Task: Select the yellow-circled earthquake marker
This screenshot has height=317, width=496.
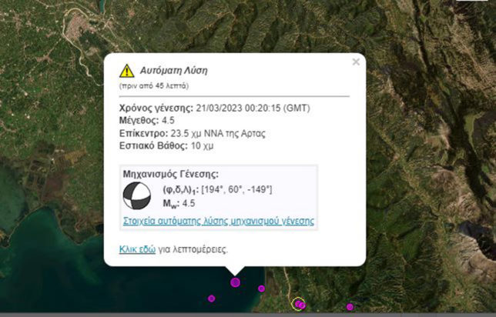Action: click(x=298, y=304)
